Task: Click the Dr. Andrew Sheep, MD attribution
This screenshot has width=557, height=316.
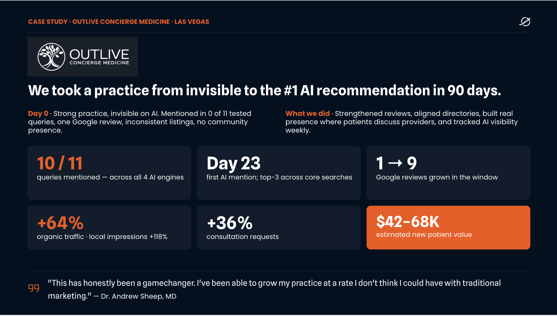Action: click(139, 296)
